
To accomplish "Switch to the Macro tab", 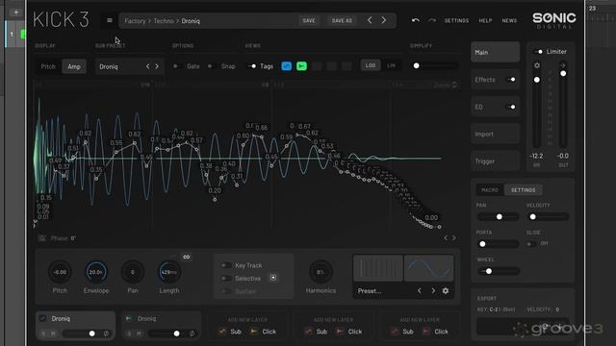I will pyautogui.click(x=490, y=190).
